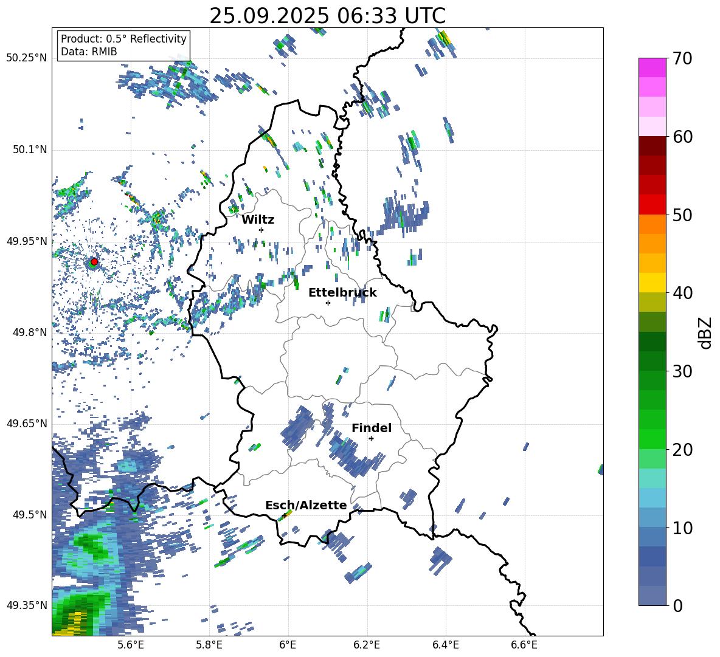Click the orange colorbar segment below 50
The width and height of the screenshot is (720, 657).
click(652, 224)
